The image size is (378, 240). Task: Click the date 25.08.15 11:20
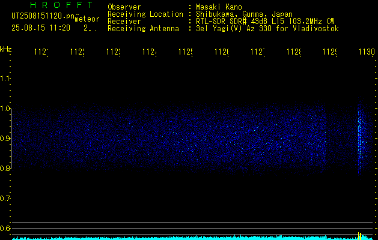(x=41, y=28)
